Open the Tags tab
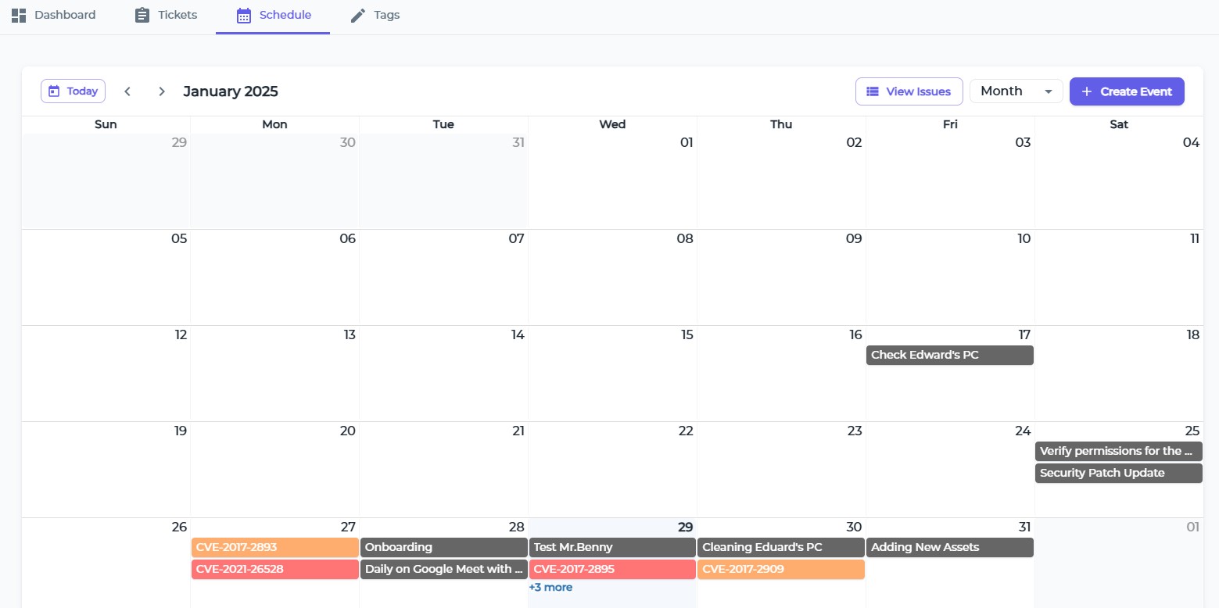The height and width of the screenshot is (608, 1219). [375, 15]
